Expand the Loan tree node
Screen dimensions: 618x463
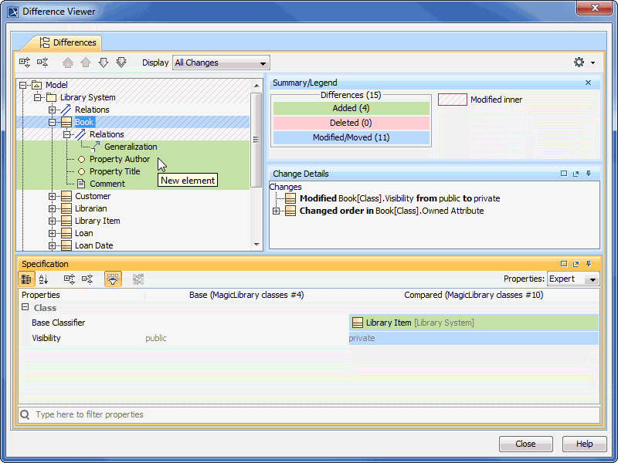click(x=52, y=234)
